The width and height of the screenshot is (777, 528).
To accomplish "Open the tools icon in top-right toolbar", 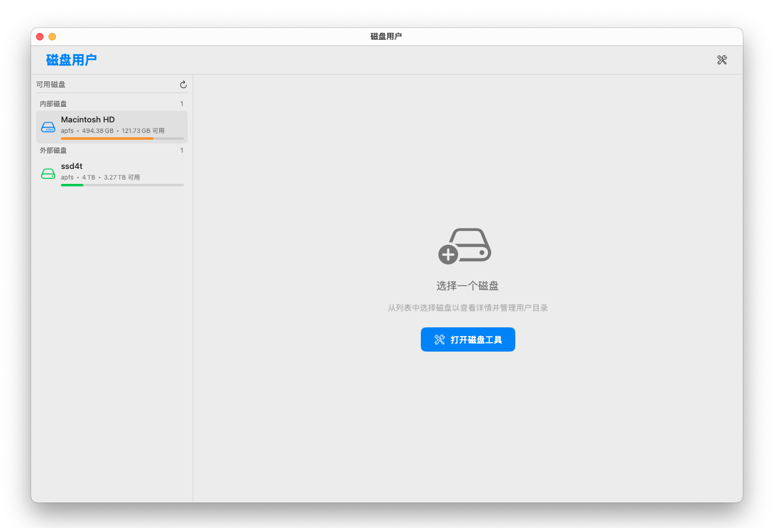I will click(x=722, y=60).
